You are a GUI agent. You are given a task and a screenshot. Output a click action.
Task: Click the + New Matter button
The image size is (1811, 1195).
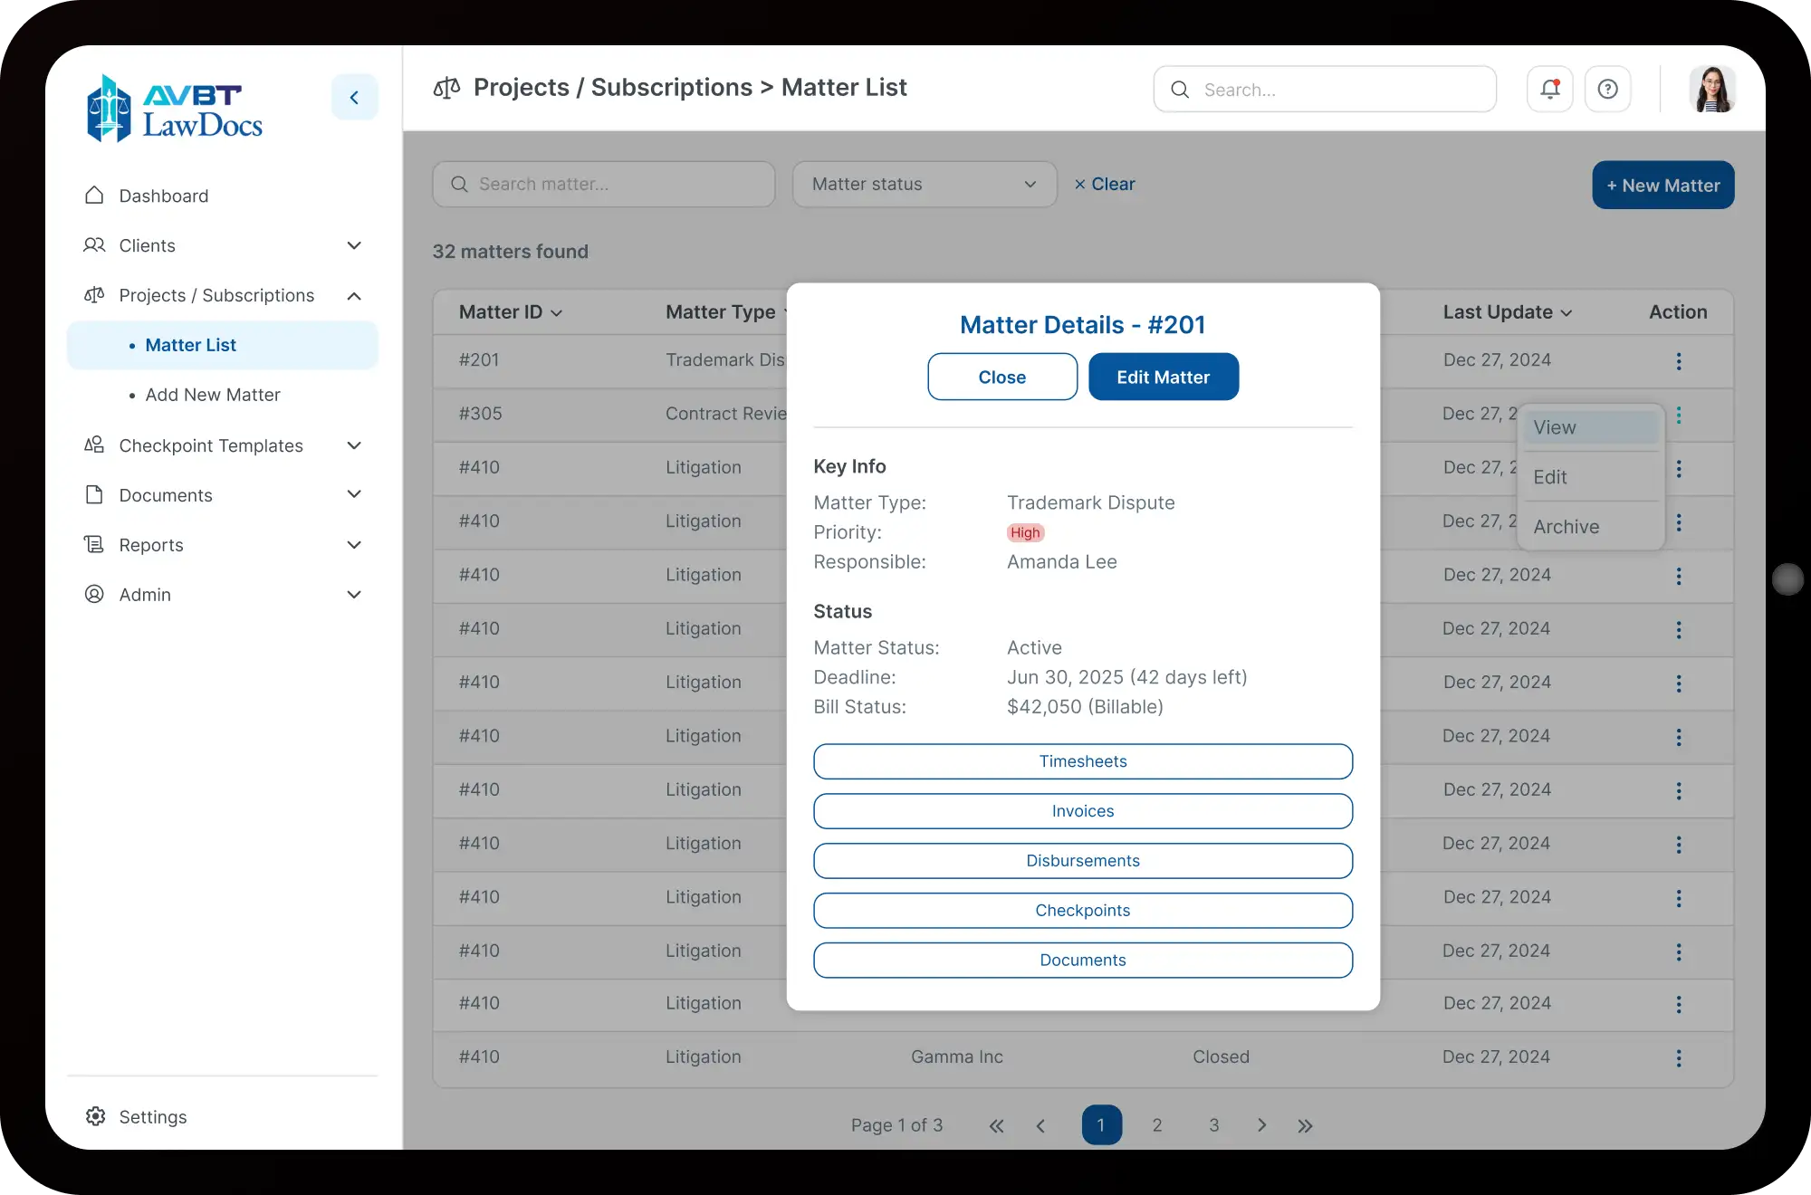[1663, 185]
